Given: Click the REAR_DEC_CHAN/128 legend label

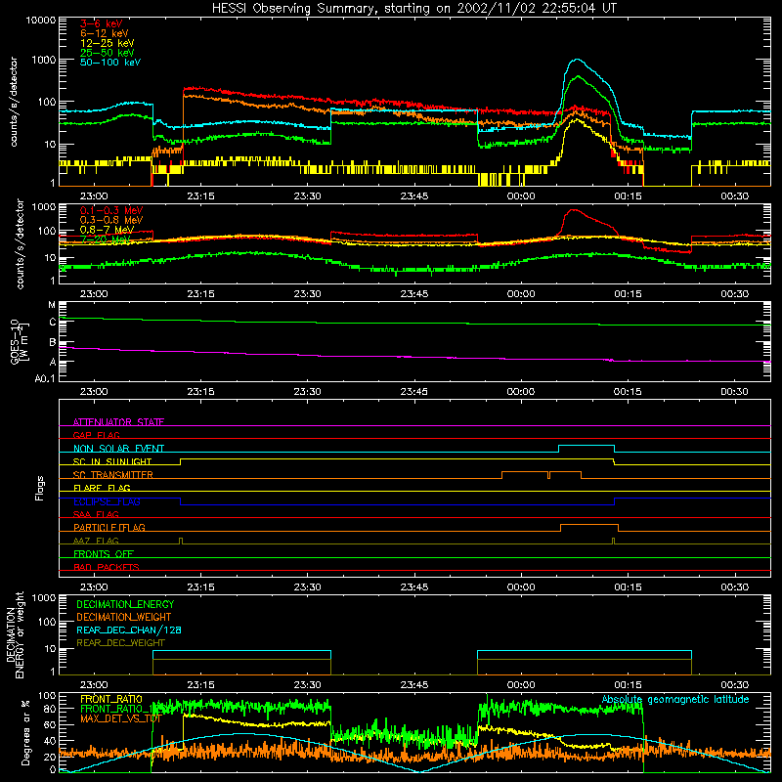Looking at the screenshot, I should [x=129, y=630].
